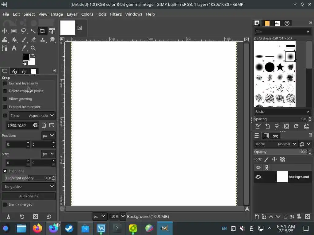314x235 pixels.
Task: Delete layer using the bottom-right X icon
Action: (x=308, y=217)
